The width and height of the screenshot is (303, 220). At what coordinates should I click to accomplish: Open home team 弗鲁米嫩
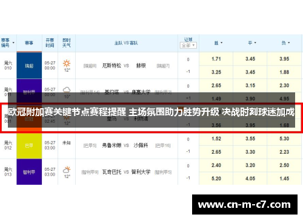pyautogui.click(x=112, y=145)
